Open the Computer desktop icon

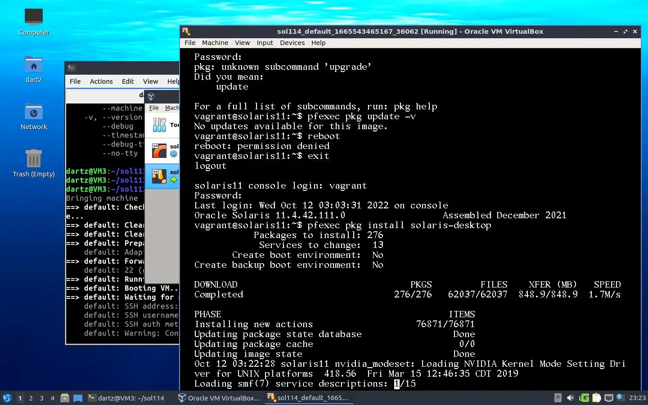point(34,22)
